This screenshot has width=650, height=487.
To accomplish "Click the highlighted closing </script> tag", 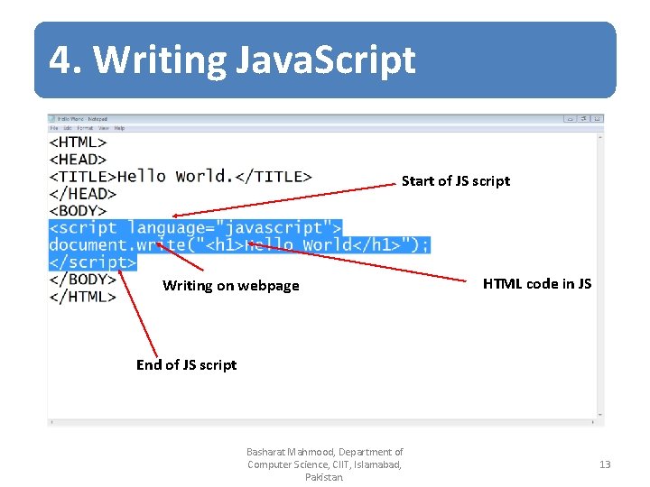I will tap(93, 262).
